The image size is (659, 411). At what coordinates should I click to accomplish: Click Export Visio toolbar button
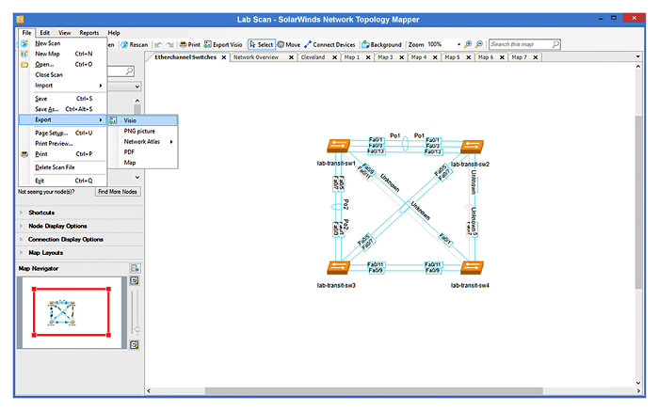point(223,44)
